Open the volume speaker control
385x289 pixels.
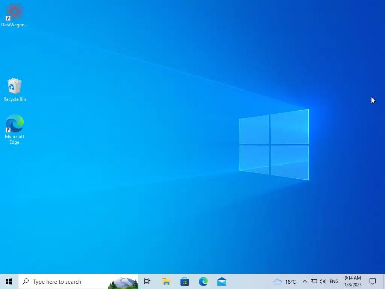323,281
